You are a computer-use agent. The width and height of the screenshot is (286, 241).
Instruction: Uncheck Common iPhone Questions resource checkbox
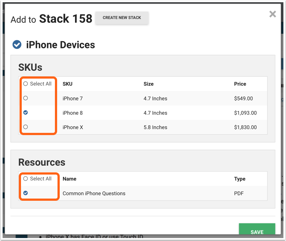25,193
